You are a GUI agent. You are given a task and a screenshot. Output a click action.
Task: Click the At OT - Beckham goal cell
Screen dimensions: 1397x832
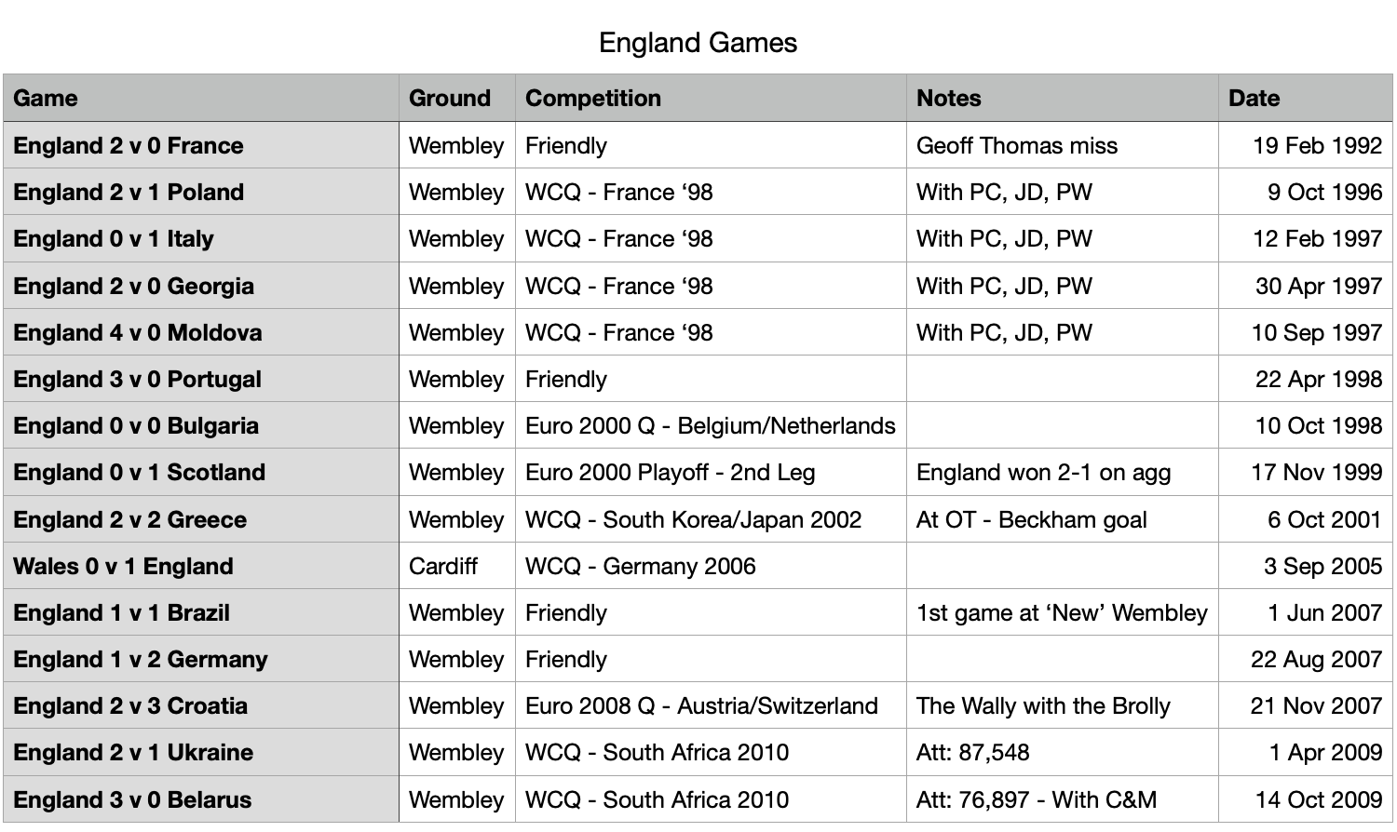[x=1063, y=519]
